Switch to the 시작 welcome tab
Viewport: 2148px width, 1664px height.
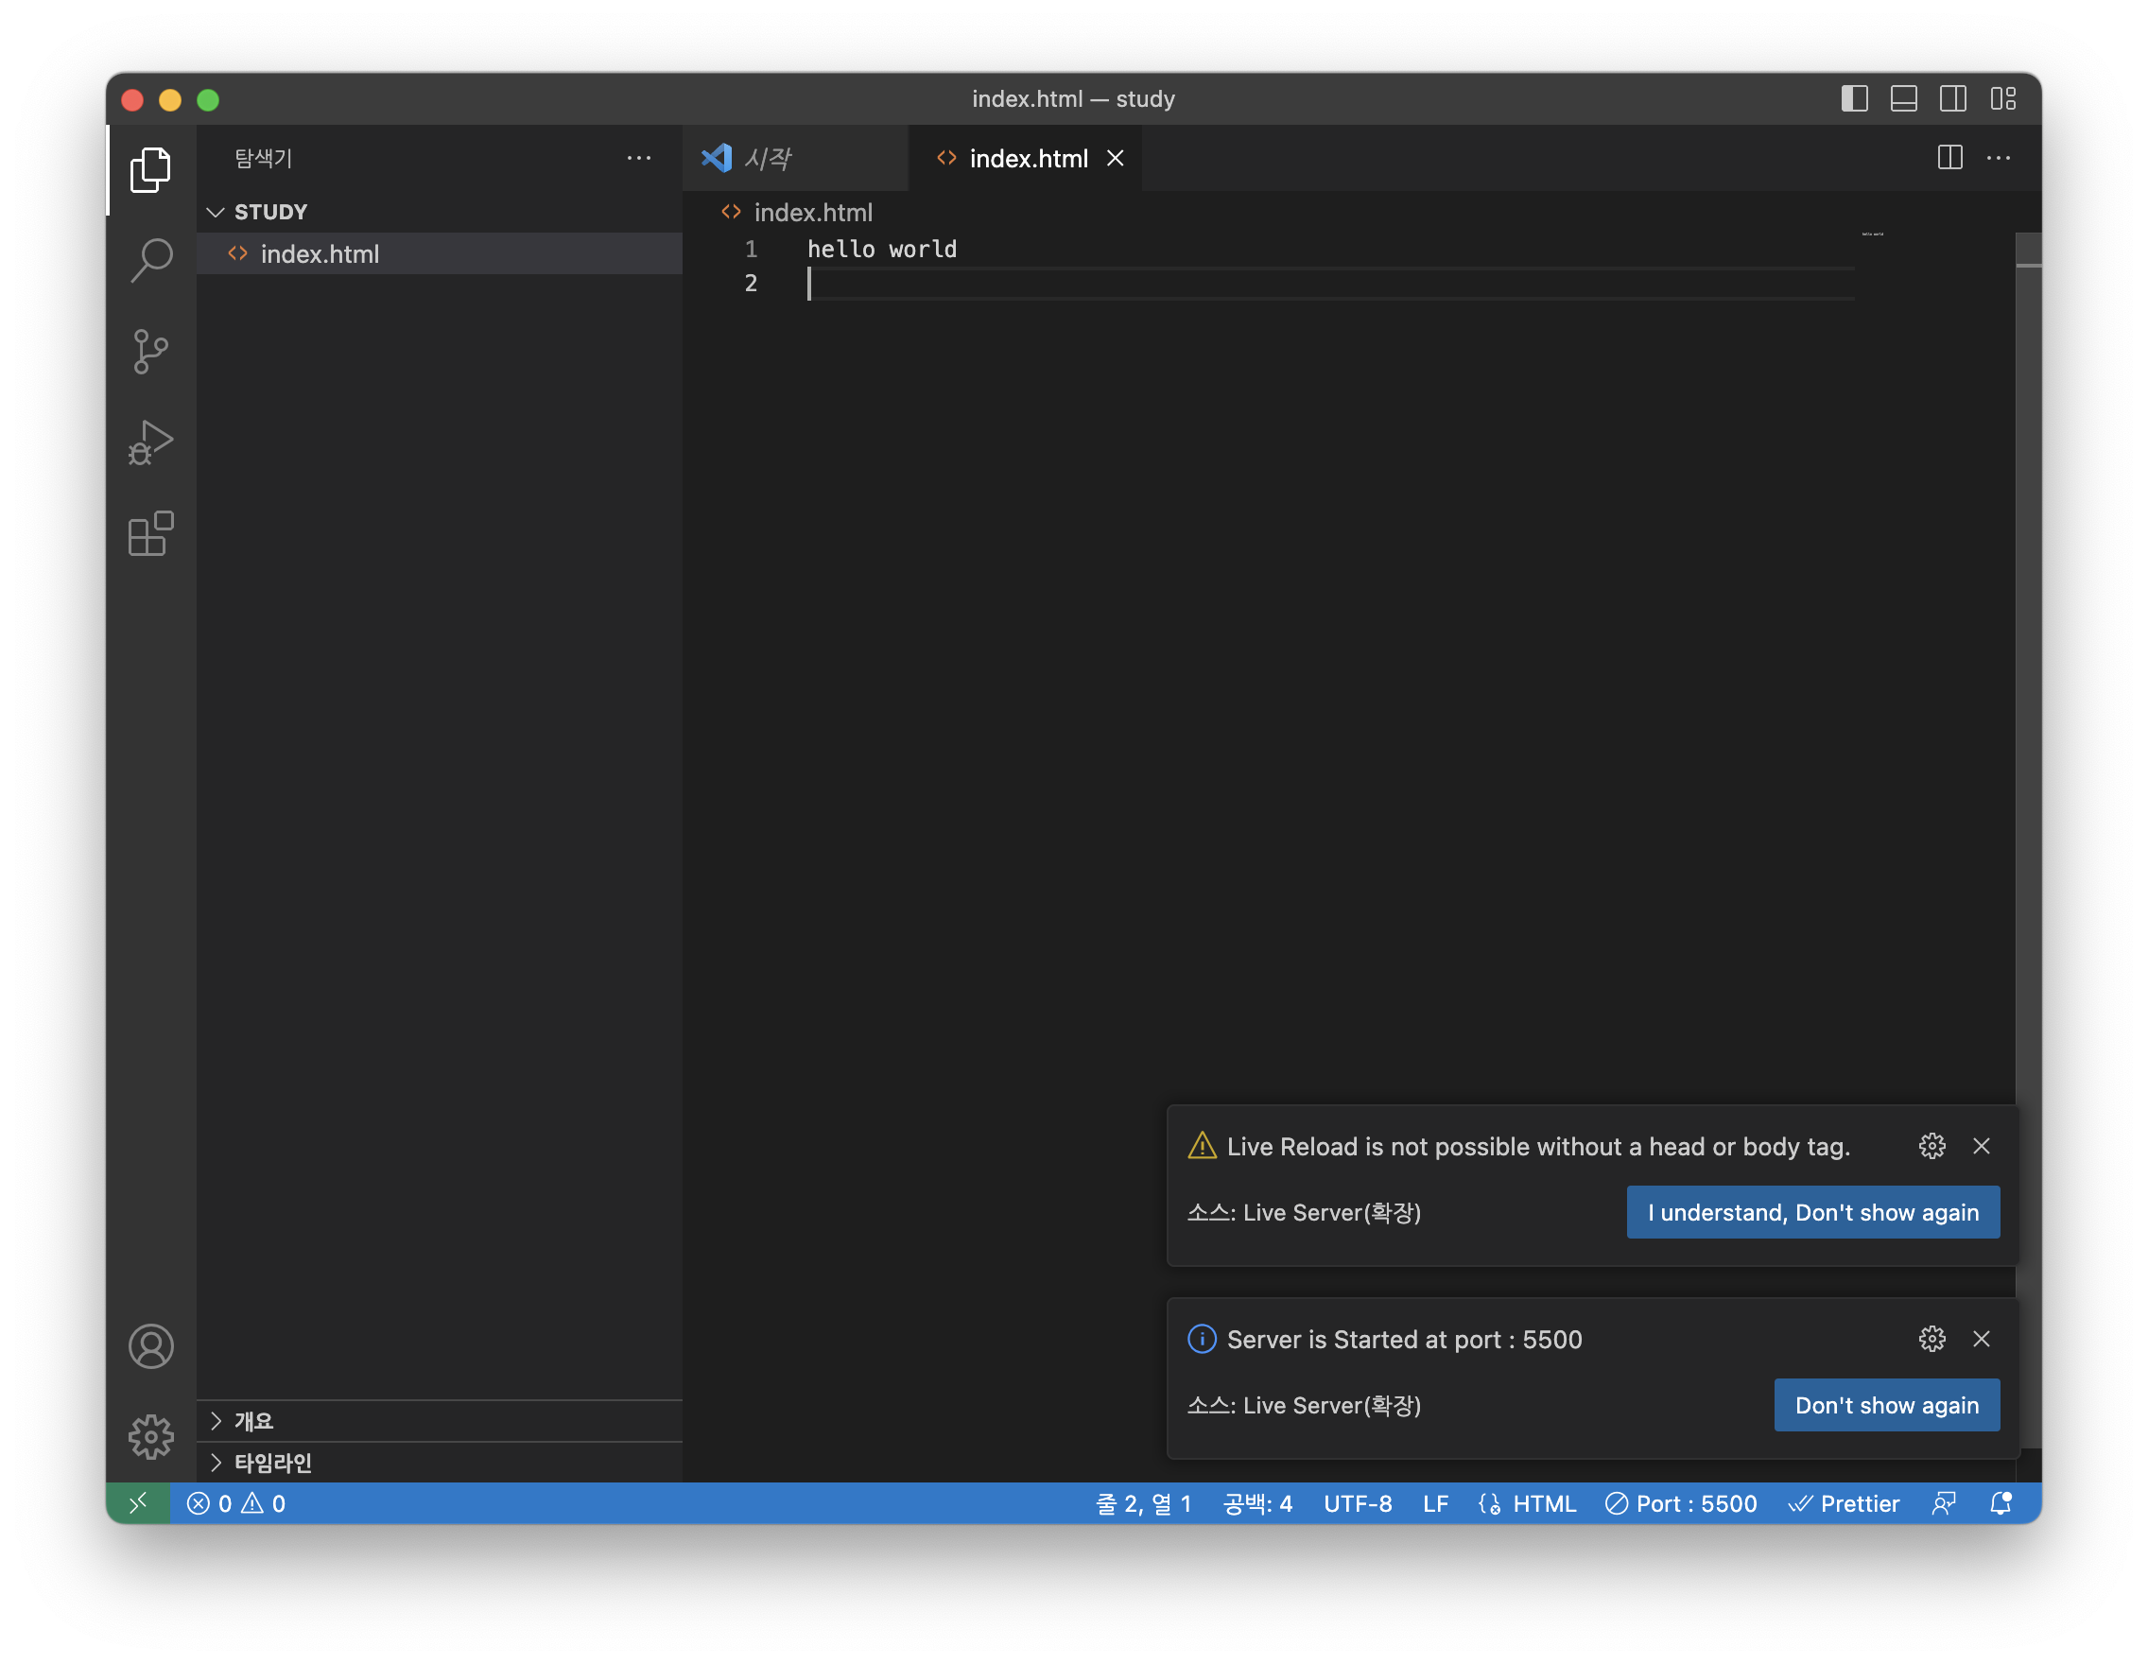tap(767, 158)
